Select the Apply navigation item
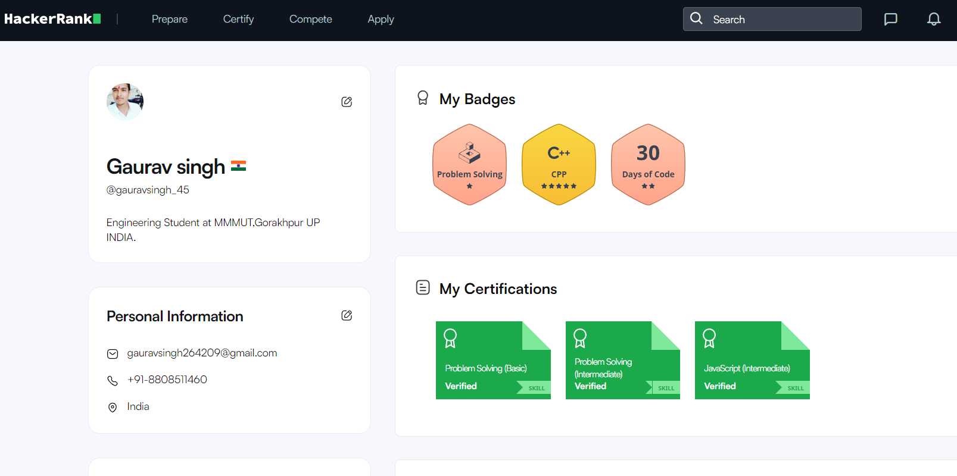Viewport: 957px width, 476px height. (381, 19)
